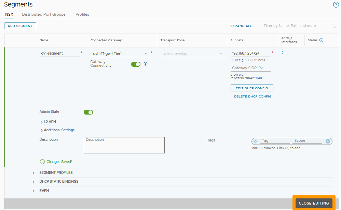341x210 pixels.
Task: Click the Changes Saved checkmark icon
Action: pyautogui.click(x=43, y=162)
